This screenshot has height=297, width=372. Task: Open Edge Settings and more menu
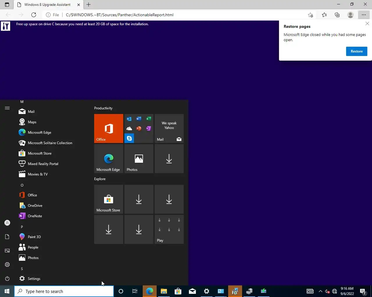click(364, 15)
